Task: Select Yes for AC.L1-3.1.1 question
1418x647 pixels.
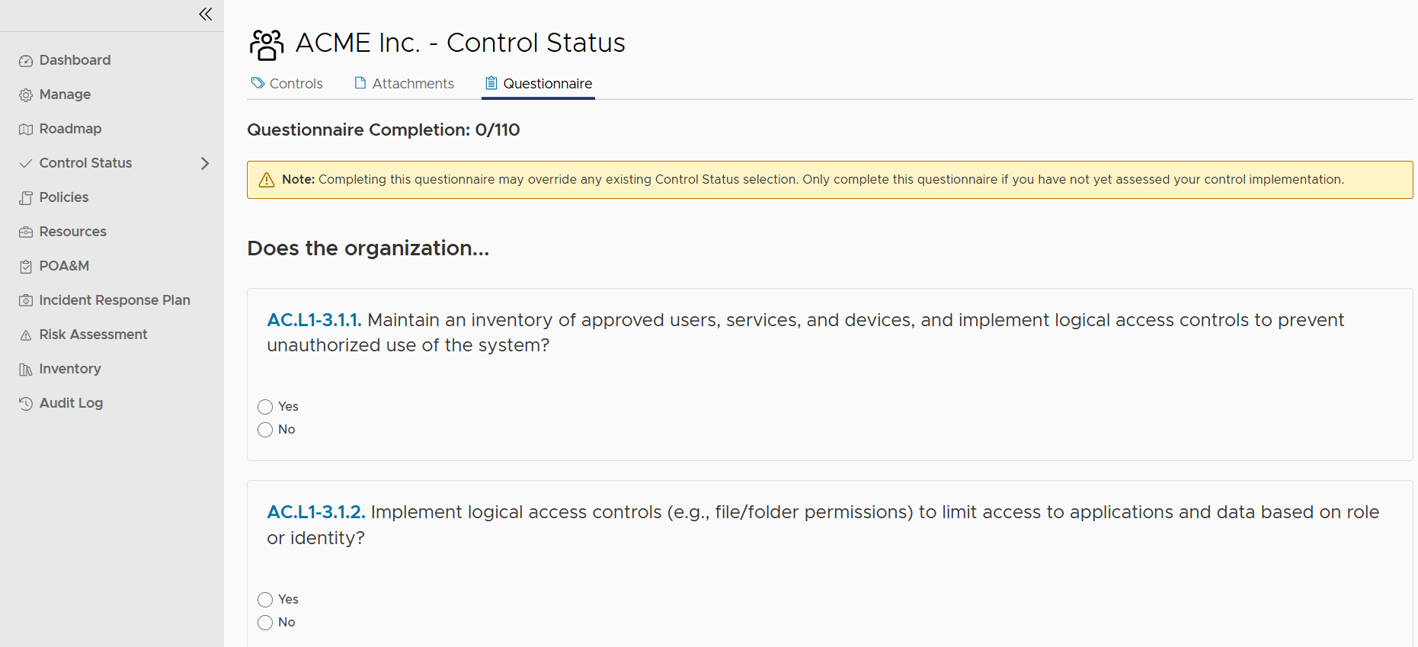Action: [x=265, y=407]
